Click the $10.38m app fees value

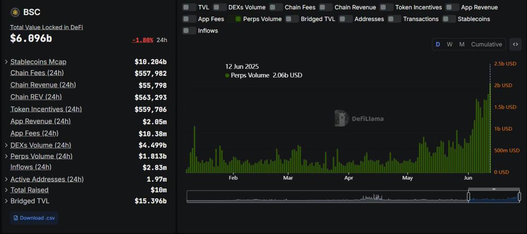tap(153, 133)
